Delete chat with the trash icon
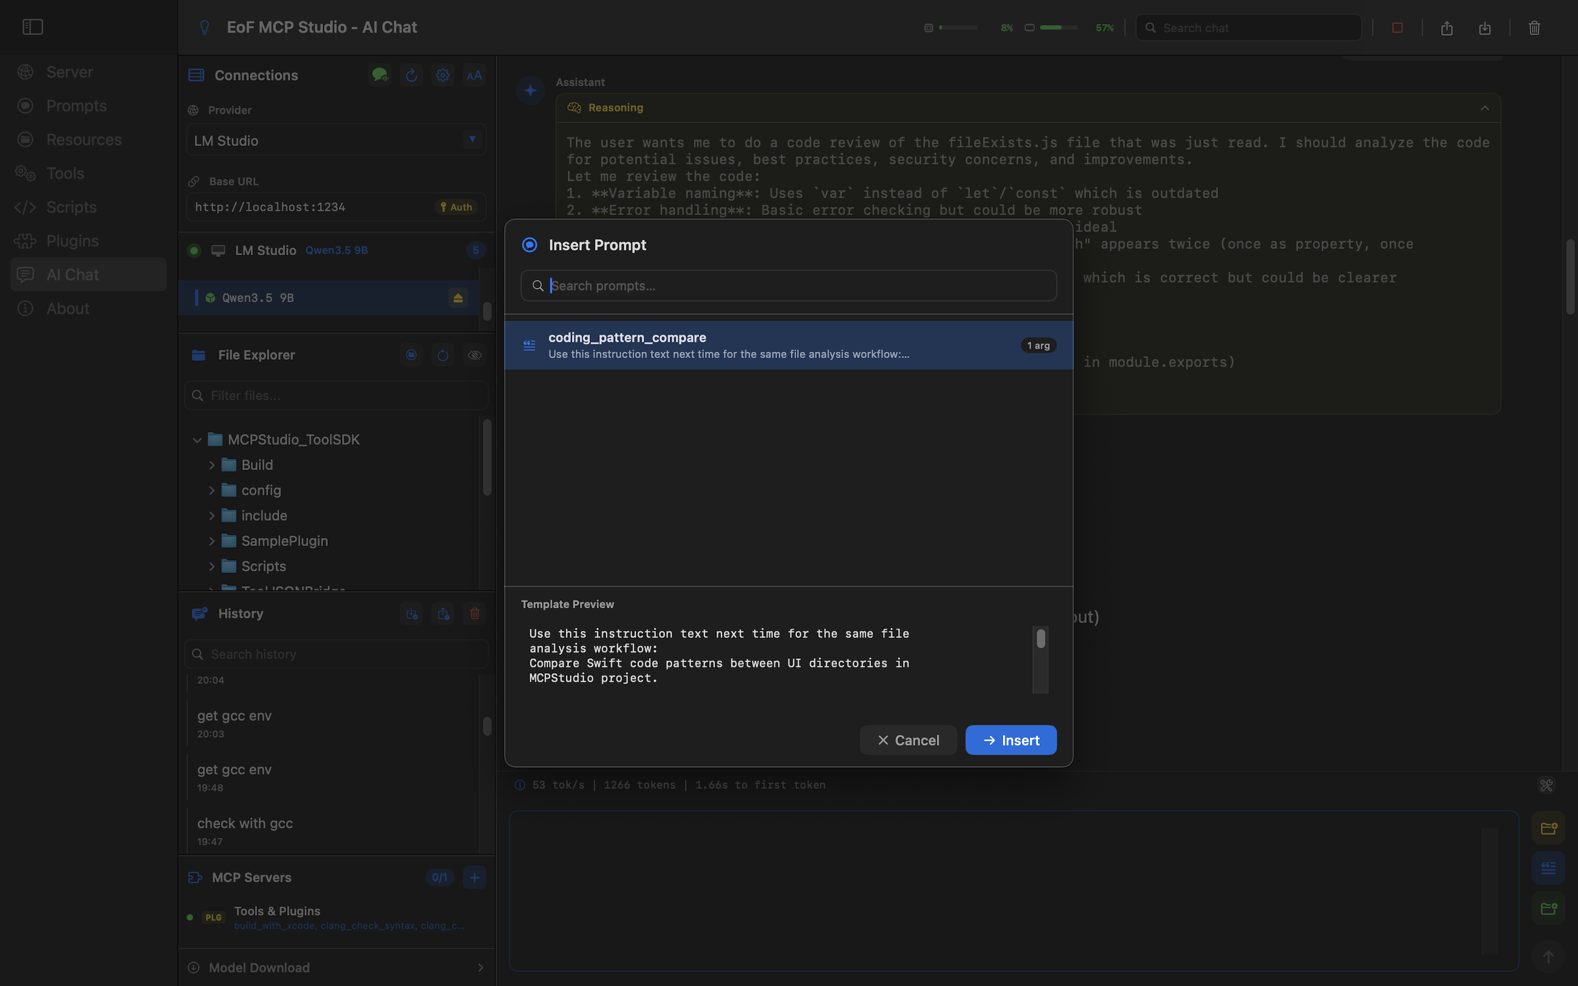This screenshot has height=986, width=1578. [1534, 27]
